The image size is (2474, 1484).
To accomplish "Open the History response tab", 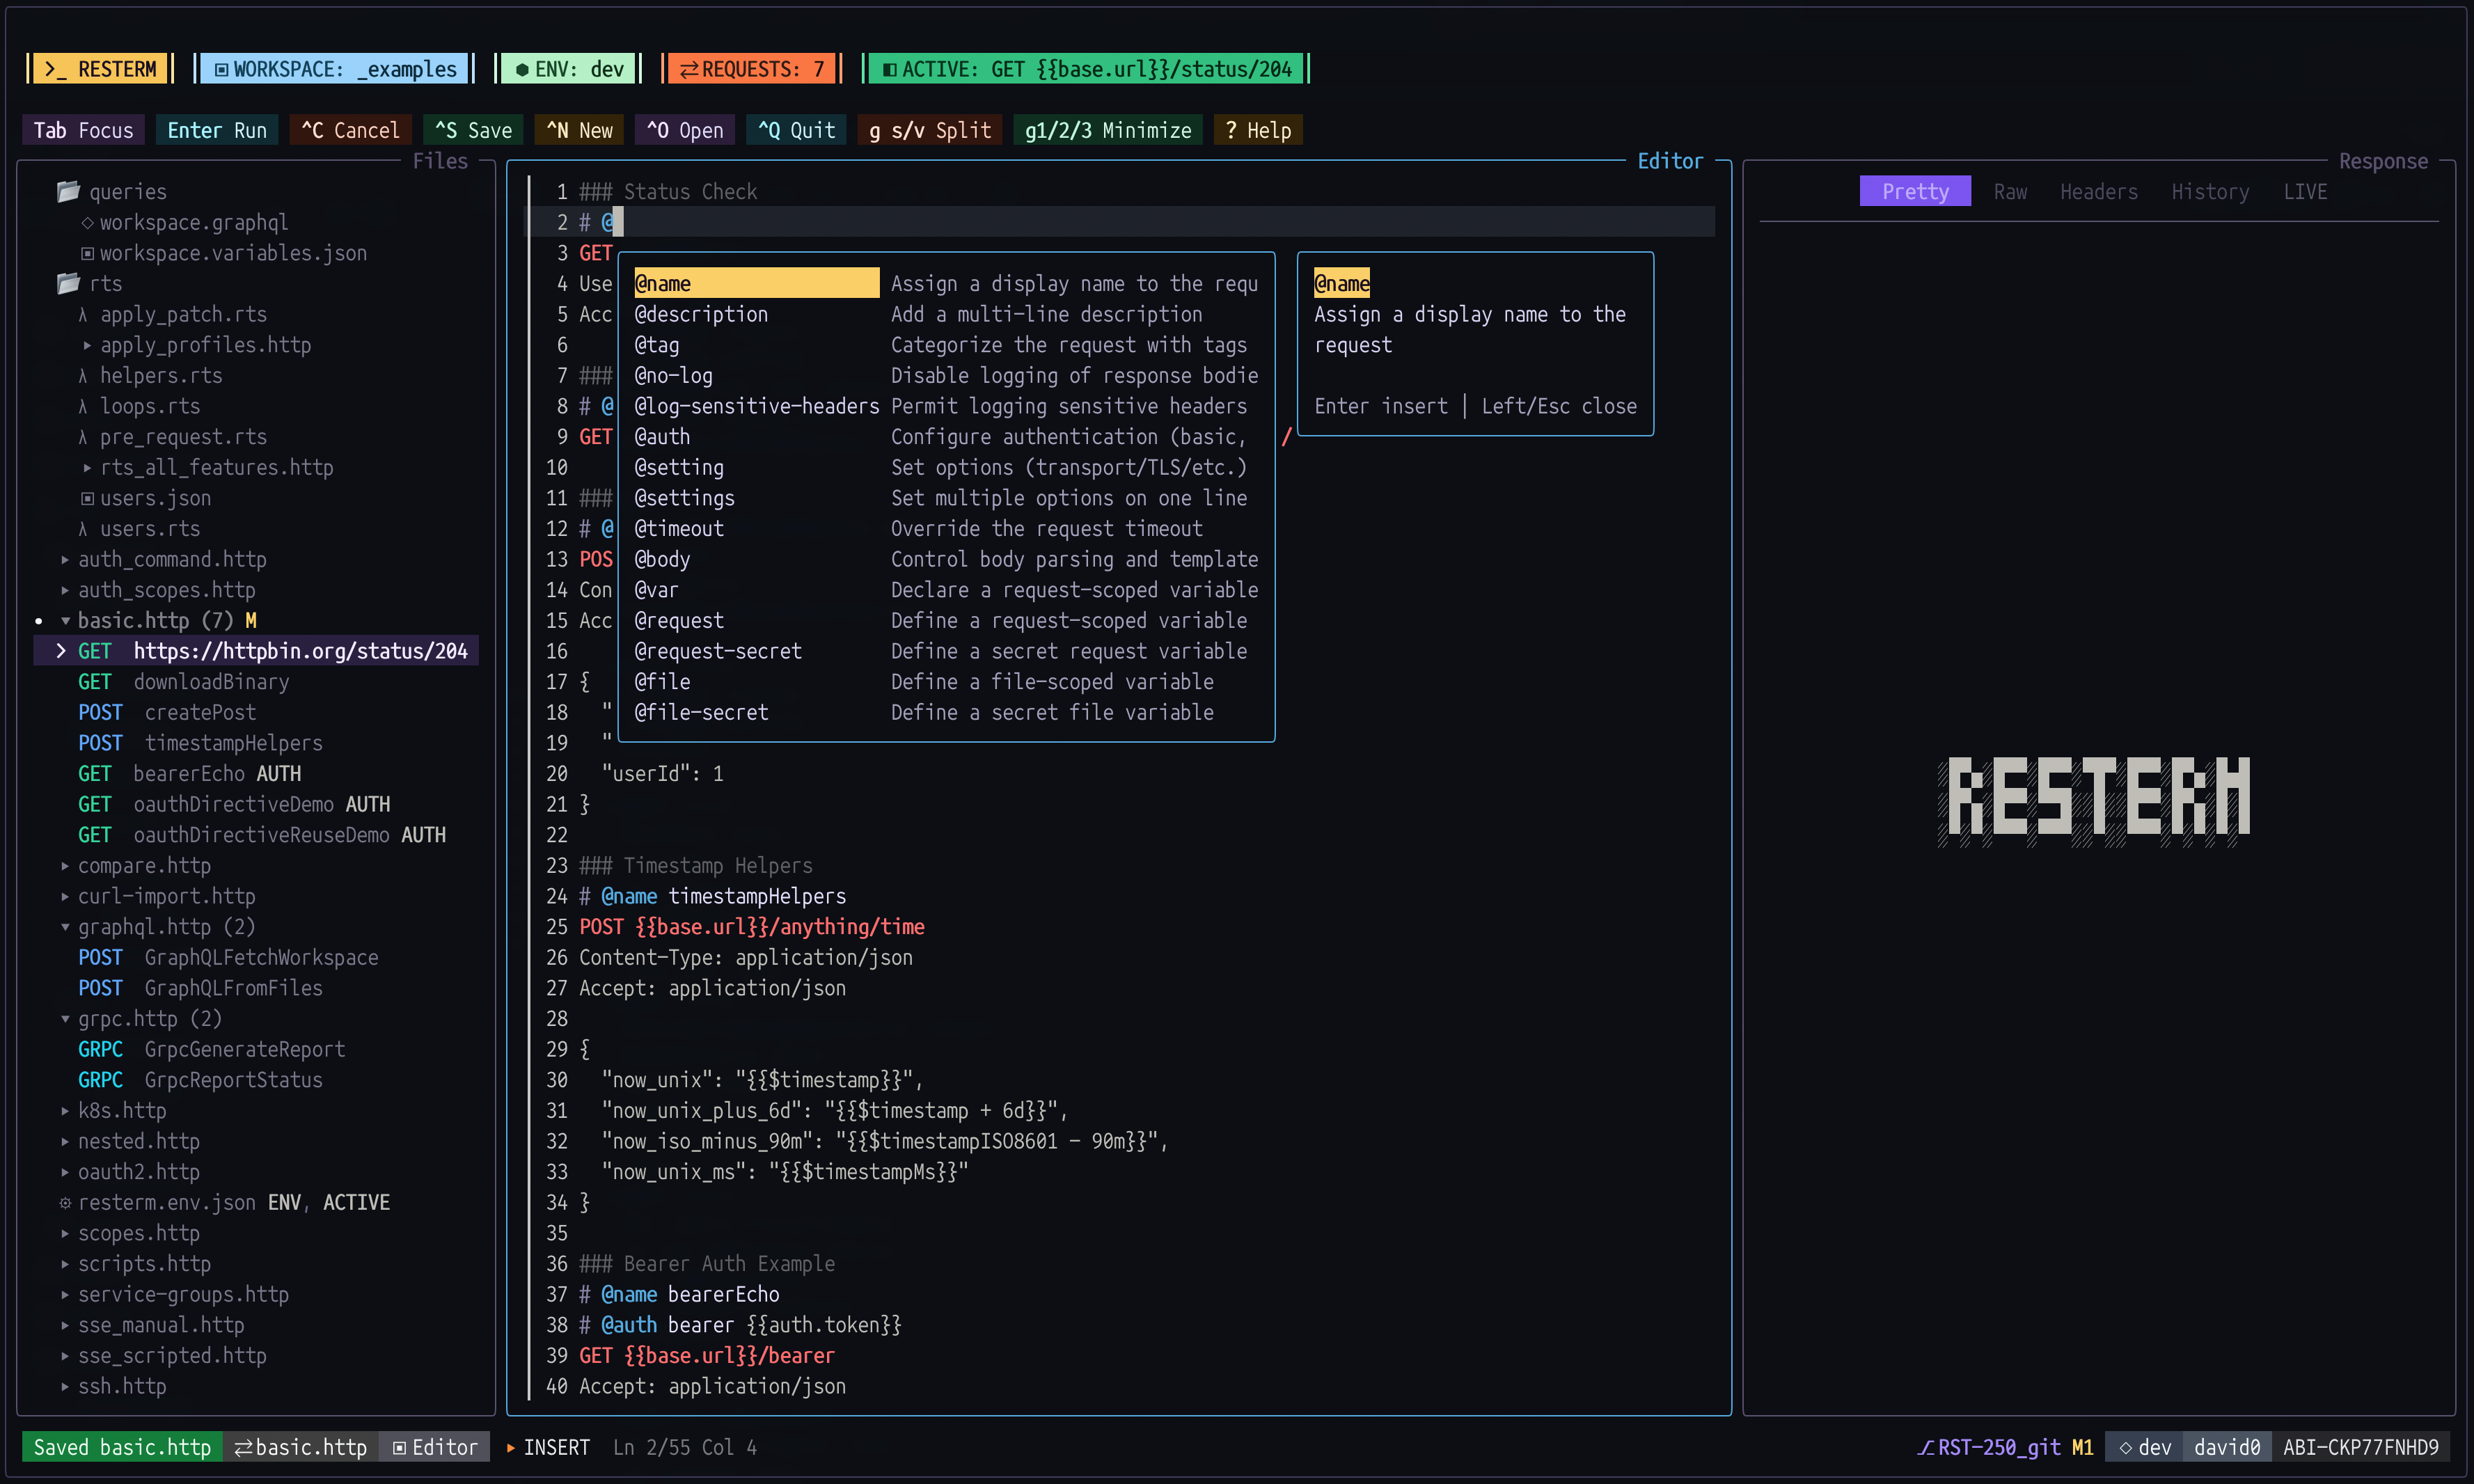I will (x=2210, y=191).
